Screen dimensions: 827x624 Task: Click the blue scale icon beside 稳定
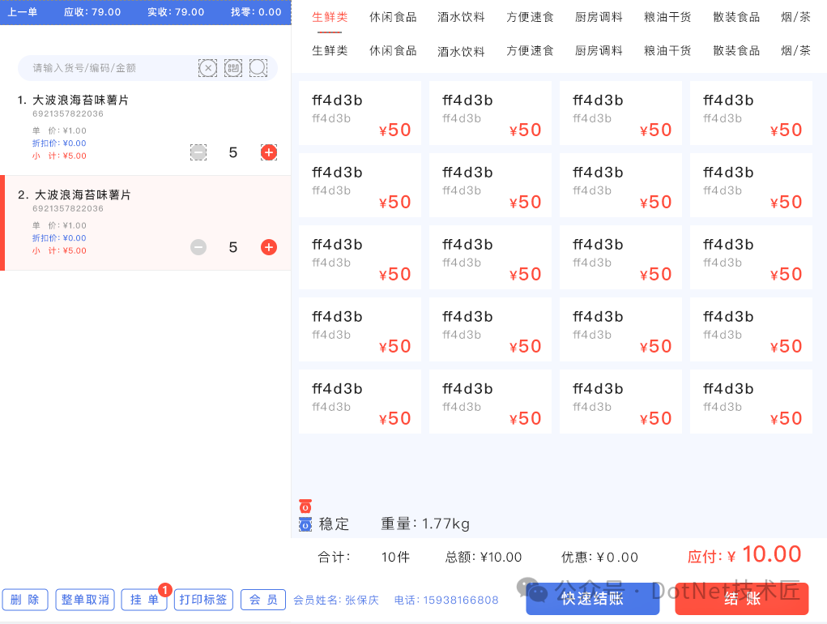[x=305, y=524]
